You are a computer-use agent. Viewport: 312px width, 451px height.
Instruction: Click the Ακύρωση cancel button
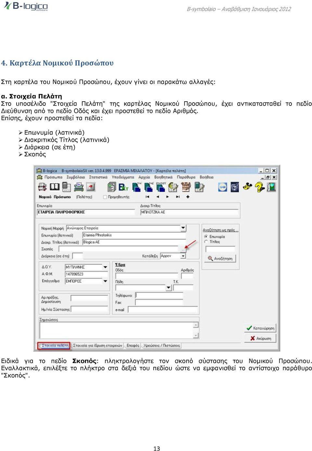click(x=260, y=338)
